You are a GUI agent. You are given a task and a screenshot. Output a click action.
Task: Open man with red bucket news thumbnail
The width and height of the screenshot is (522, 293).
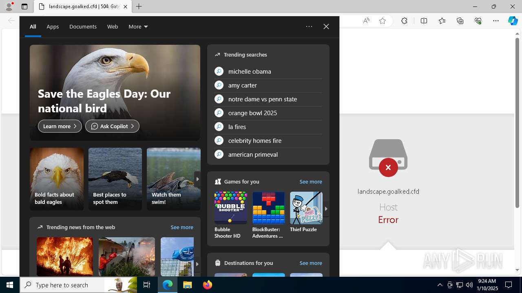127,257
